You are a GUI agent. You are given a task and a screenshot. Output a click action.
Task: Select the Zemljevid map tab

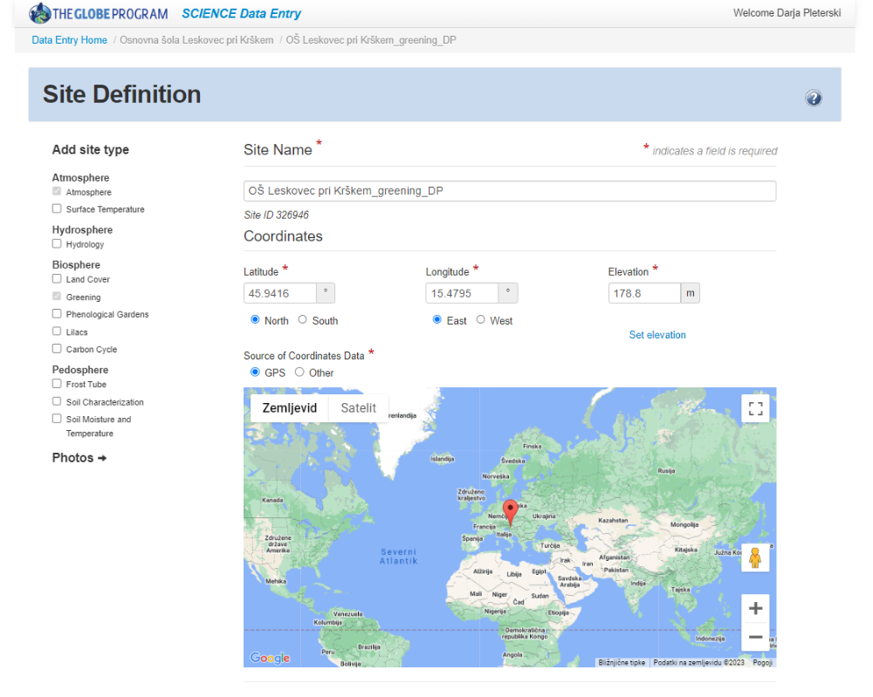pos(289,407)
